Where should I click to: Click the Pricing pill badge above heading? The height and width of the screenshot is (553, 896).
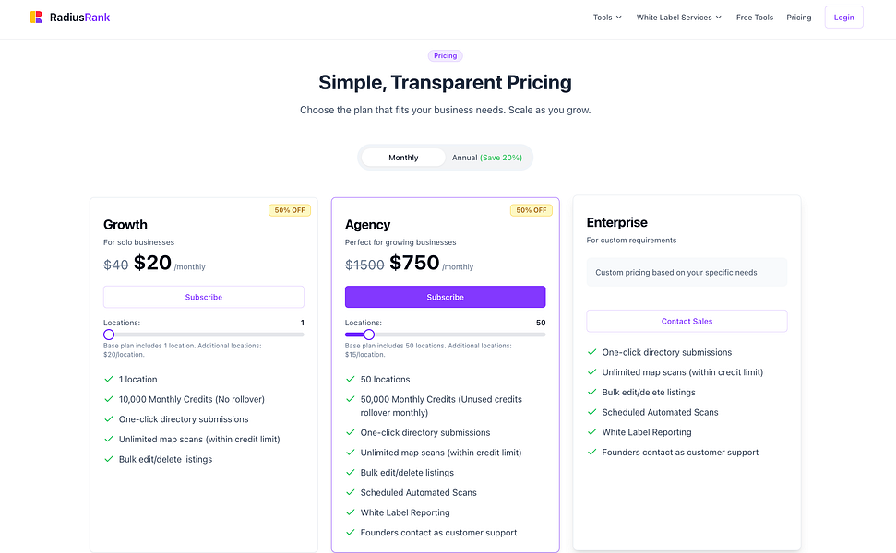tap(445, 56)
